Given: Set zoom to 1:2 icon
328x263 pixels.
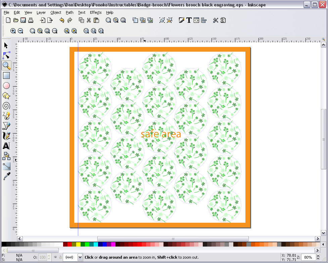Looking at the screenshot, I should (x=94, y=31).
